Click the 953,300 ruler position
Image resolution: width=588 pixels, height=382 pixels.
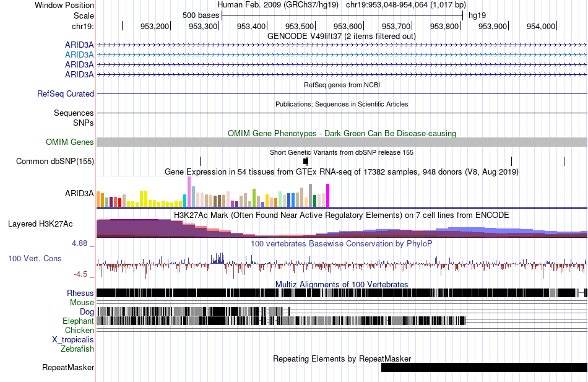tap(203, 26)
